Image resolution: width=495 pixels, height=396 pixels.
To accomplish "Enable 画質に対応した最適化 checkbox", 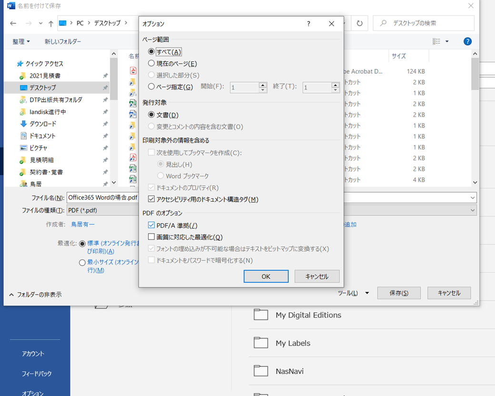I will click(152, 237).
